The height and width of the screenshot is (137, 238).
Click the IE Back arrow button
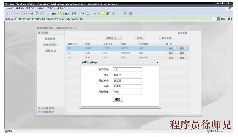[x=8, y=14]
